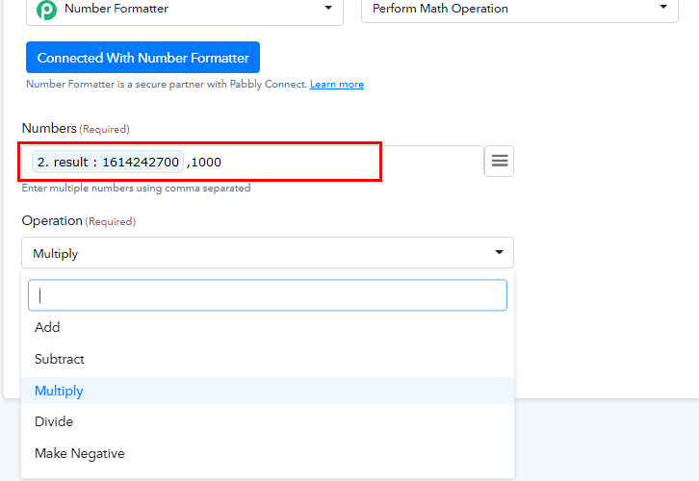Choose Make Negative from the operation list
The width and height of the screenshot is (699, 481).
pyautogui.click(x=268, y=453)
